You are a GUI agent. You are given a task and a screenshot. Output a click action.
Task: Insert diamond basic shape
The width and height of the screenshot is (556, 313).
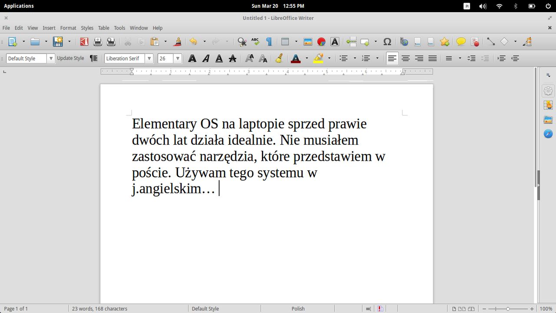click(504, 42)
